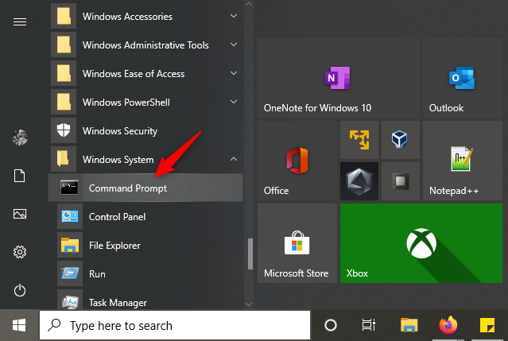Image resolution: width=508 pixels, height=341 pixels.
Task: Launch the Xbox tile
Action: tap(423, 242)
